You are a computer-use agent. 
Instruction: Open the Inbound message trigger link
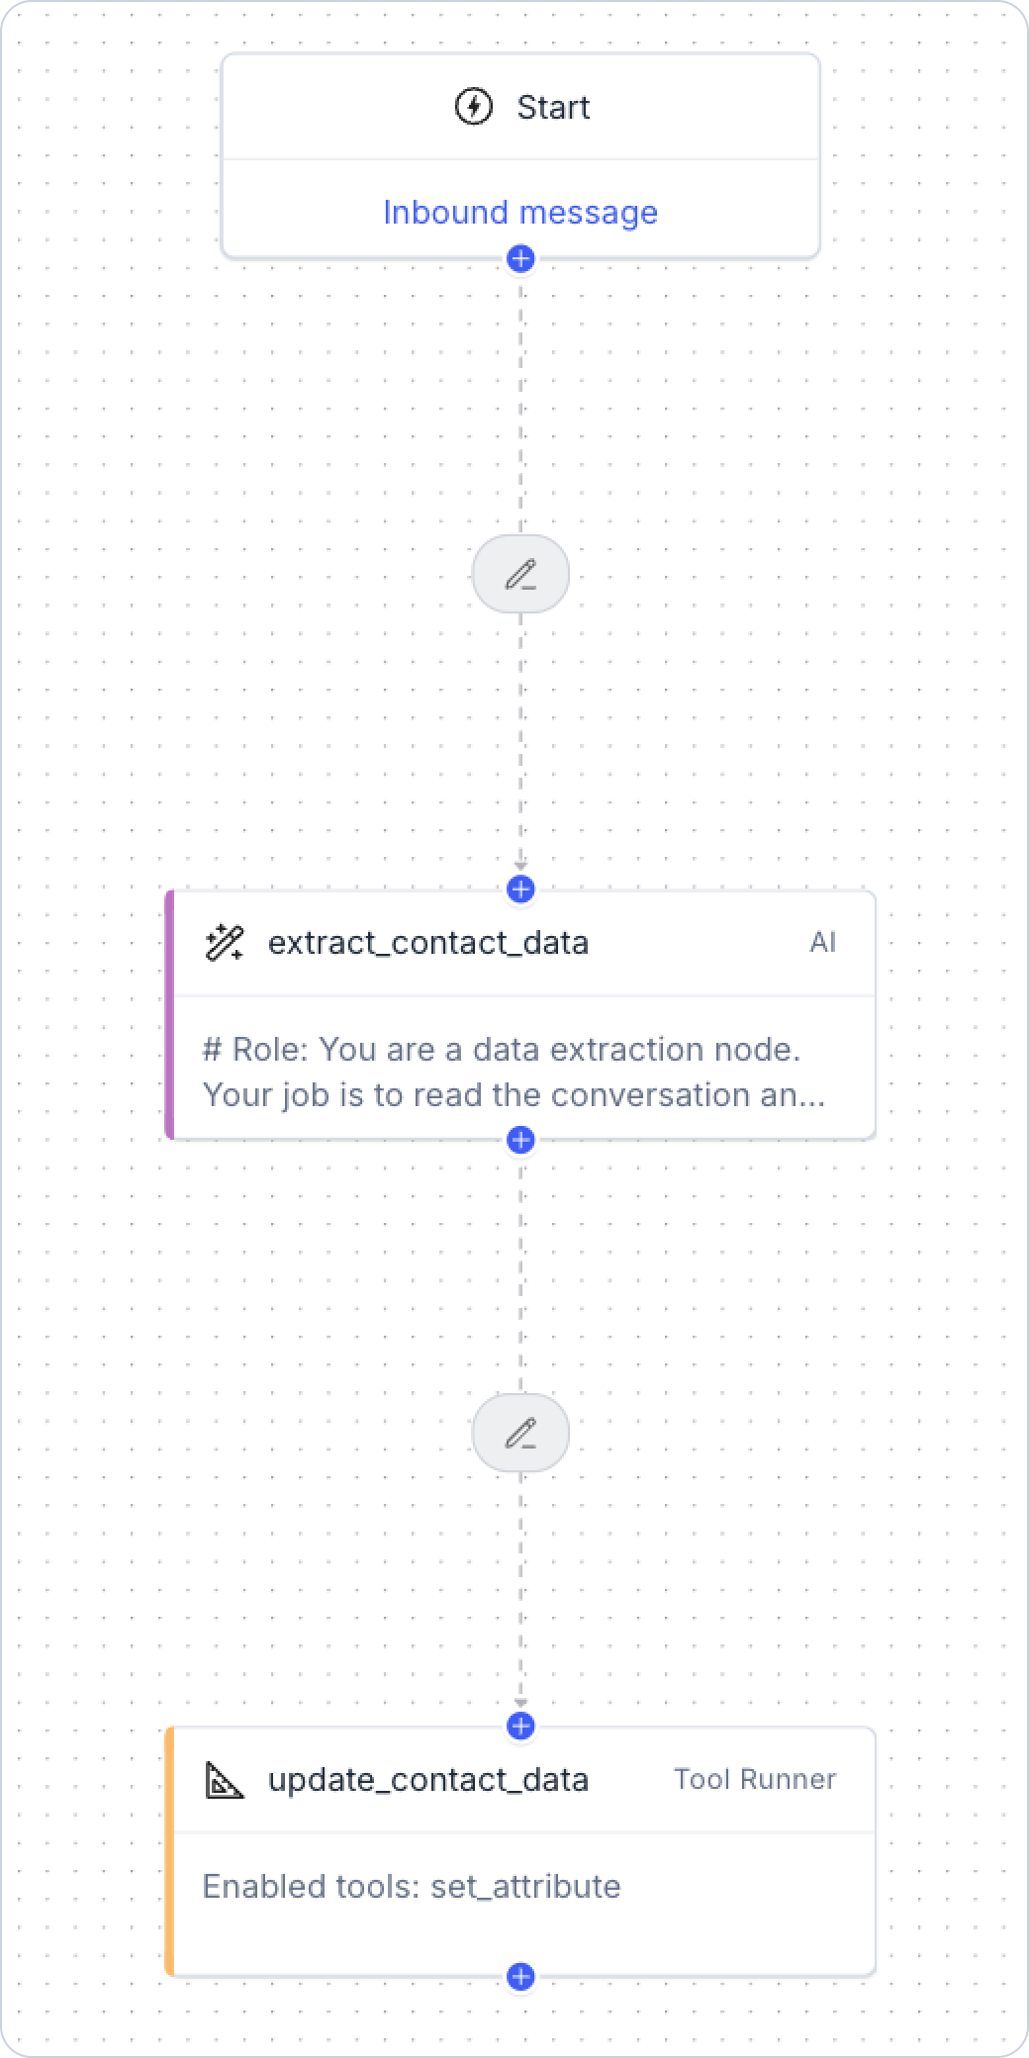[x=520, y=212]
